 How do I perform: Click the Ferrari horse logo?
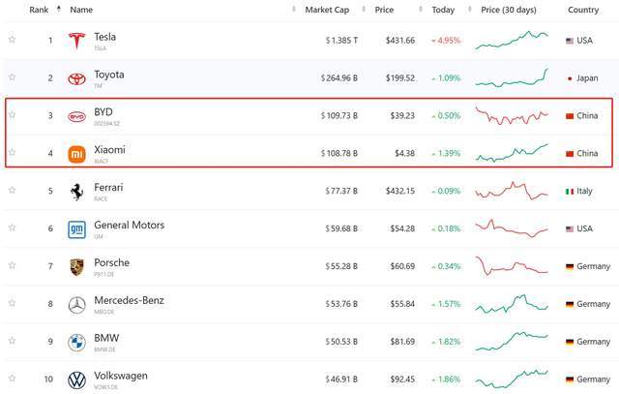[76, 192]
